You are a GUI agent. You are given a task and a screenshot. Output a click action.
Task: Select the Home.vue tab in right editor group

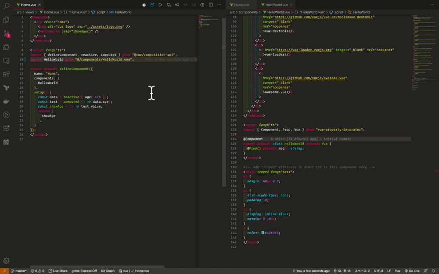click(241, 5)
